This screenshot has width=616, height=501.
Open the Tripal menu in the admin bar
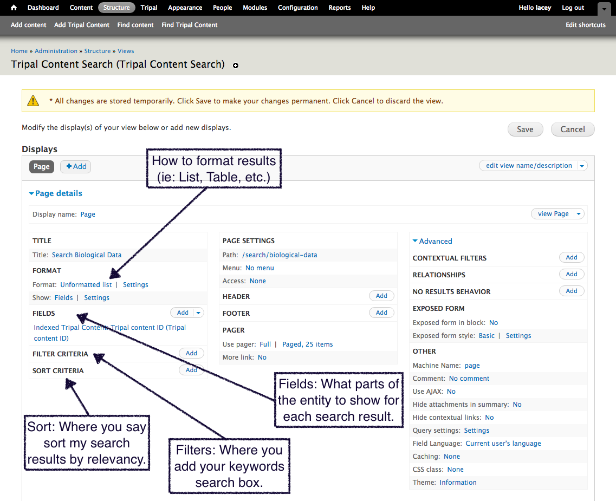tap(149, 8)
